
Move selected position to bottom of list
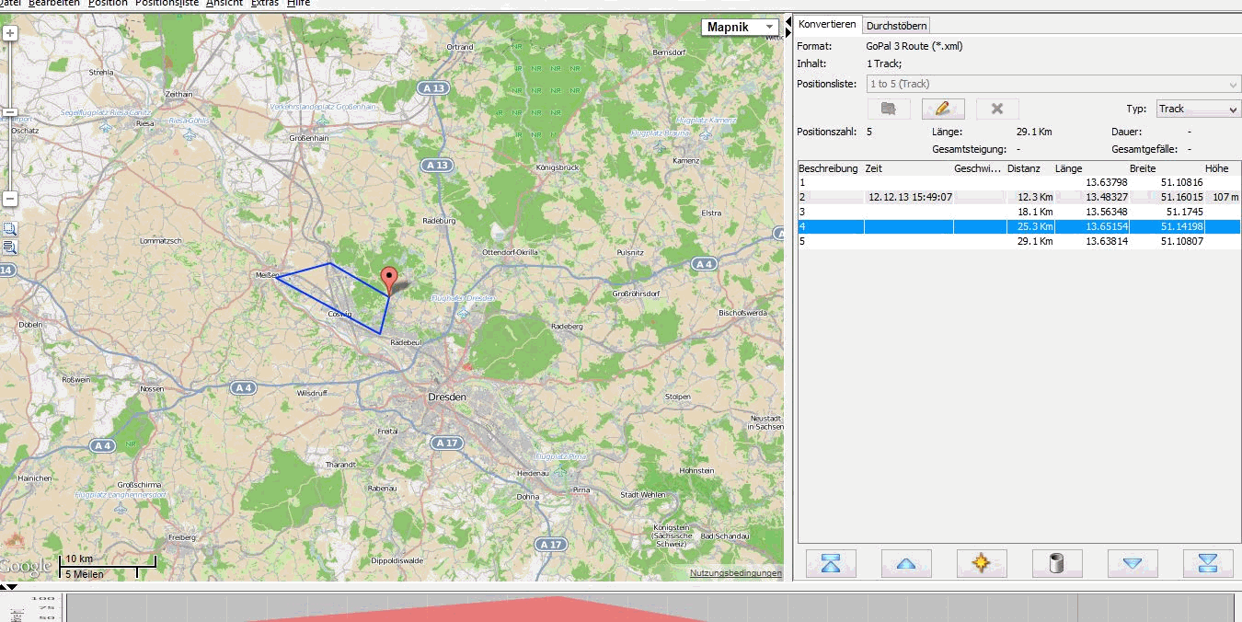1208,563
